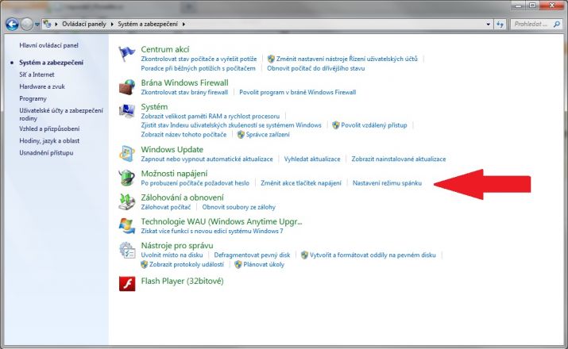The height and width of the screenshot is (349, 568).
Task: Expand arrow before Ovládací panely breadcrumb
Action: [56, 25]
